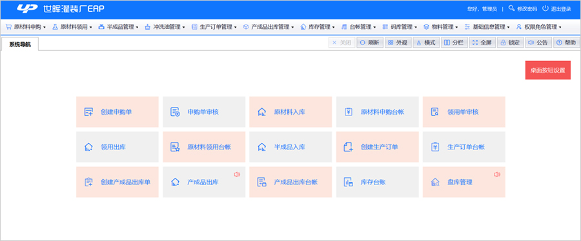This screenshot has height=241, width=581.
Task: Click the speaker icon on 盘库管理 tile
Action: (x=497, y=175)
